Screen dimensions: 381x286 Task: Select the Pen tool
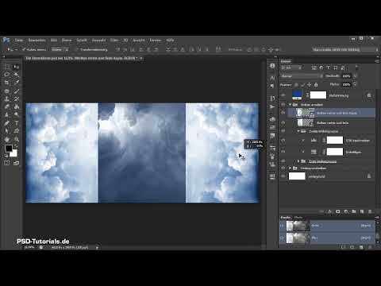pyautogui.click(x=7, y=123)
